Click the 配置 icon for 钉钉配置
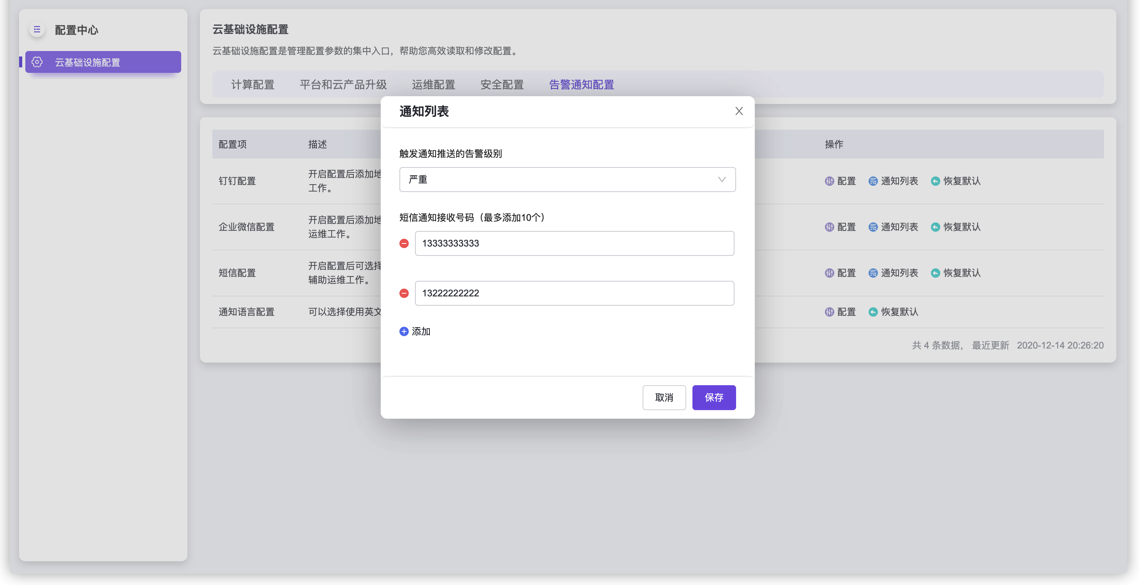 tap(830, 181)
